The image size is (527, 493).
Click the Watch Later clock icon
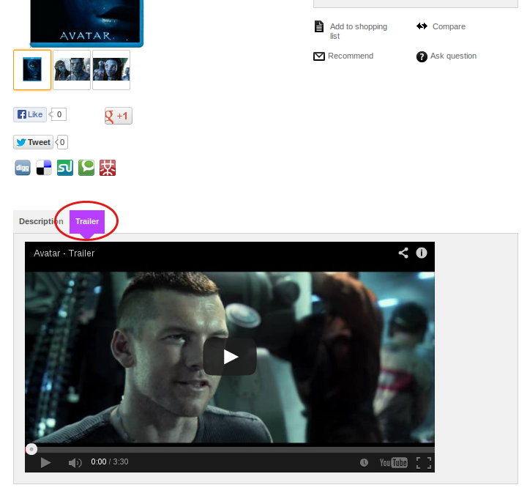point(364,463)
